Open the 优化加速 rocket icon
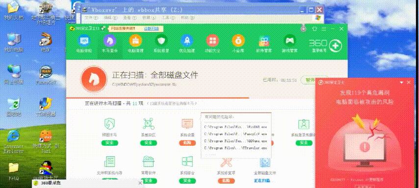Screen dimensions: 419x188 [x=187, y=41]
